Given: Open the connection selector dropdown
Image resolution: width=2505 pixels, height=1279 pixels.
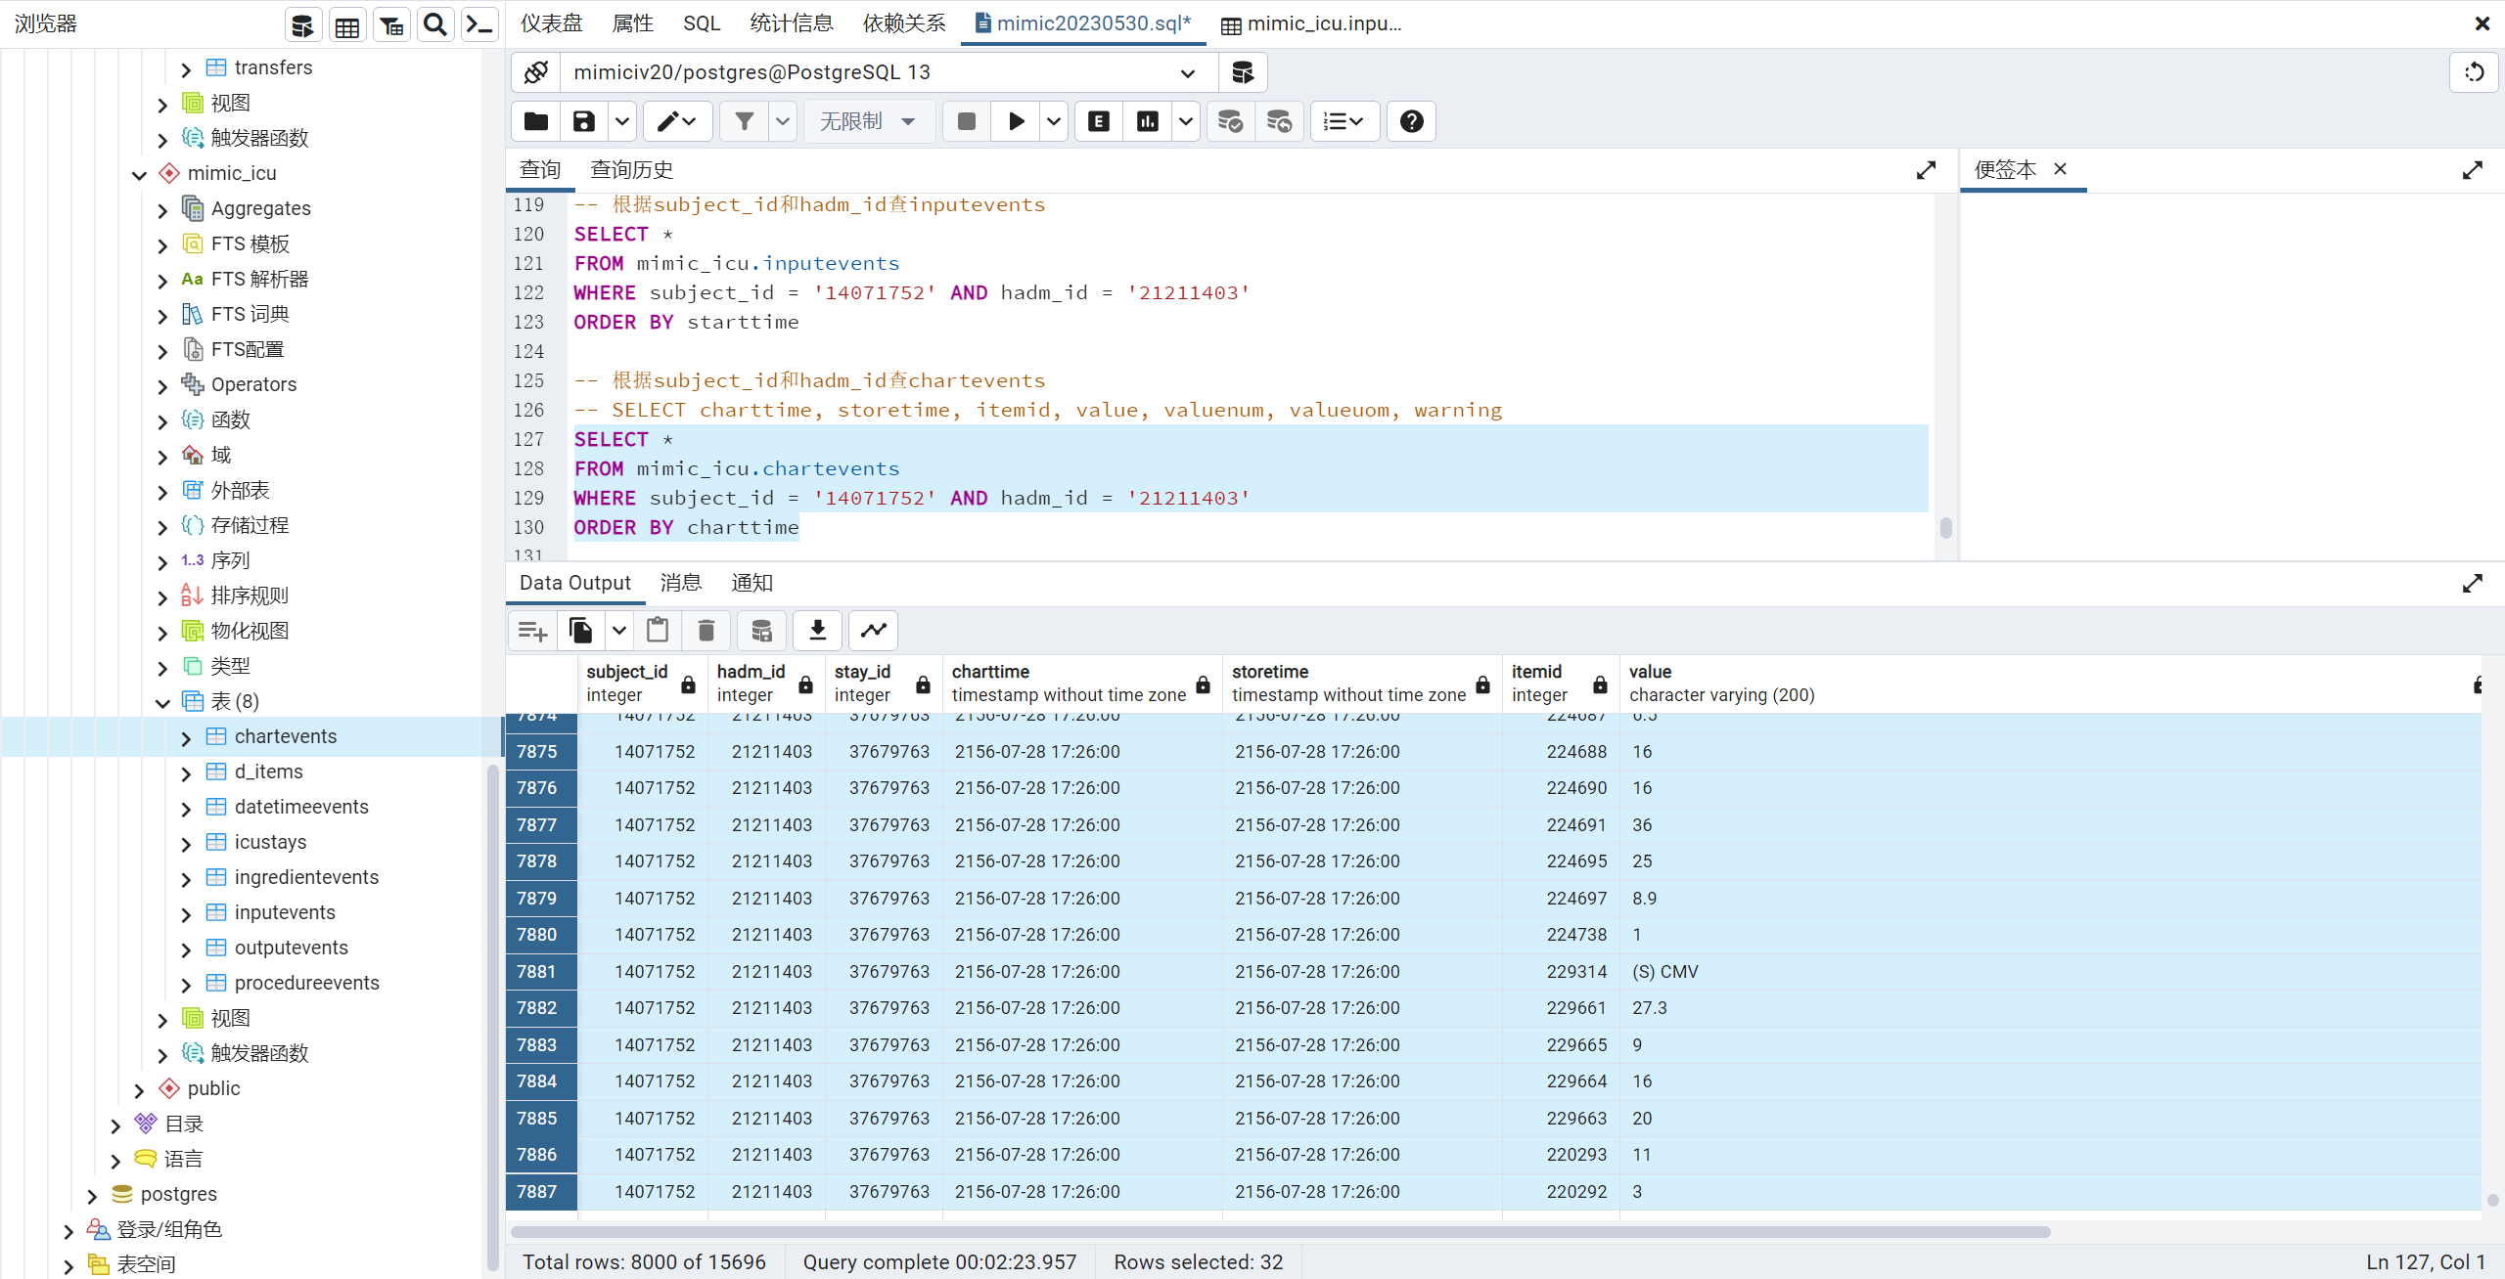Looking at the screenshot, I should coord(1187,72).
